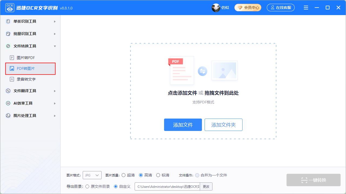The image size is (346, 194).
Task: Click the username 仿似
Action: coord(225,8)
